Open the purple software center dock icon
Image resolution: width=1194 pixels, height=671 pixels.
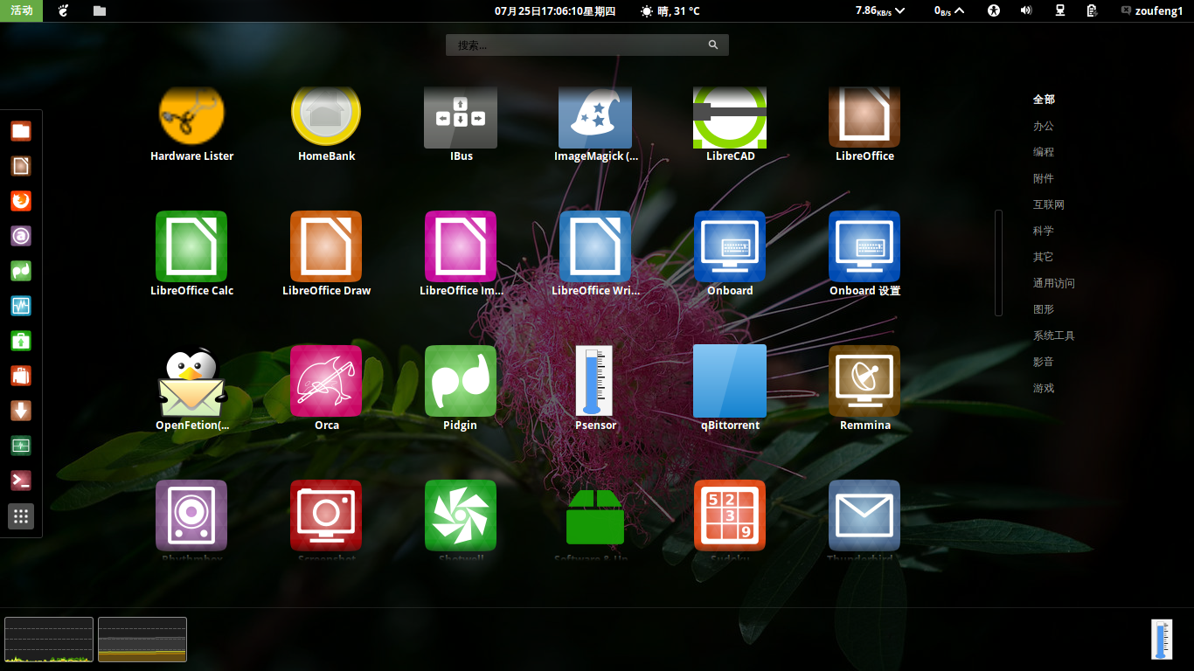click(21, 236)
